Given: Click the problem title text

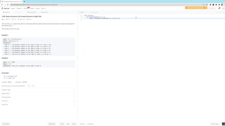Looking at the screenshot, I should pyautogui.click(x=21, y=16).
